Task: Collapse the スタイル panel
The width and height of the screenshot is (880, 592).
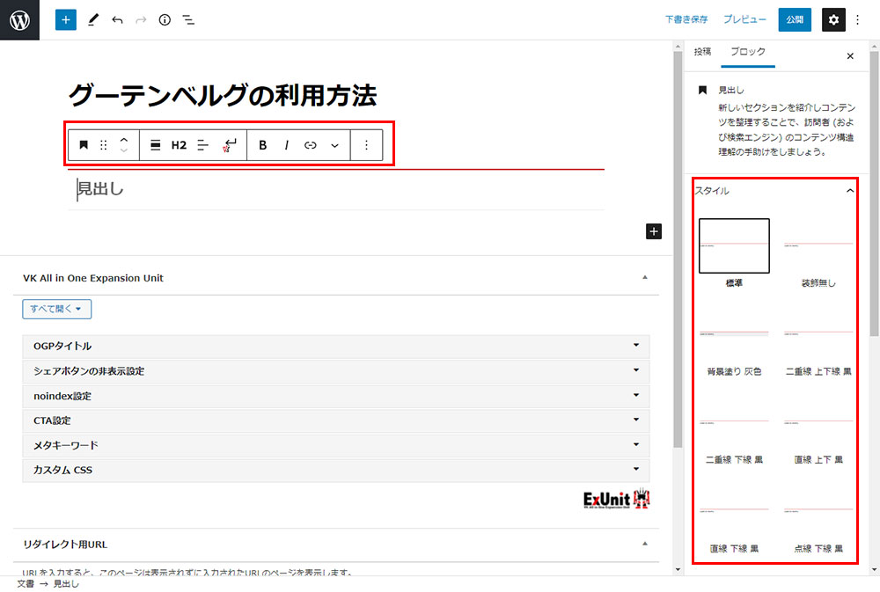Action: point(849,191)
